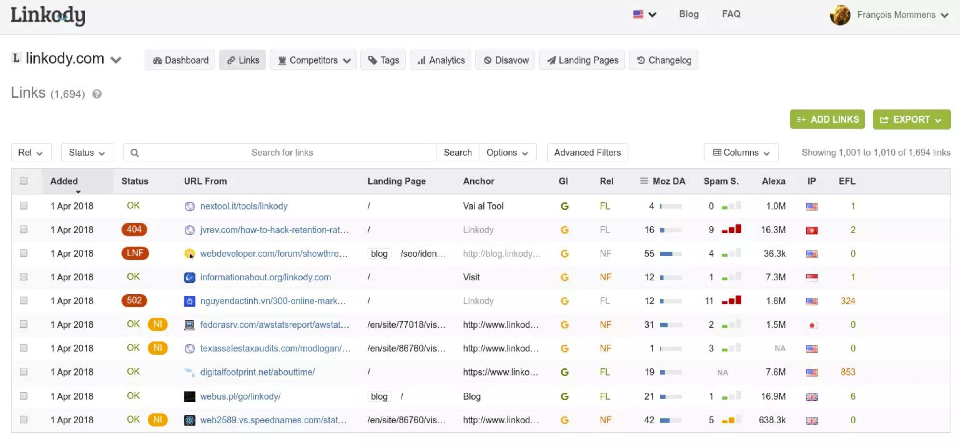Click the favicon next to webus.pl/go/linkody/
The height and width of the screenshot is (443, 960).
pyautogui.click(x=189, y=396)
